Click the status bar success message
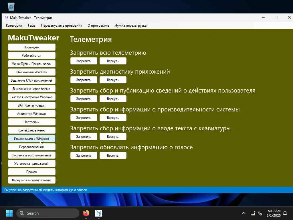This screenshot has height=220, width=293. (45, 190)
